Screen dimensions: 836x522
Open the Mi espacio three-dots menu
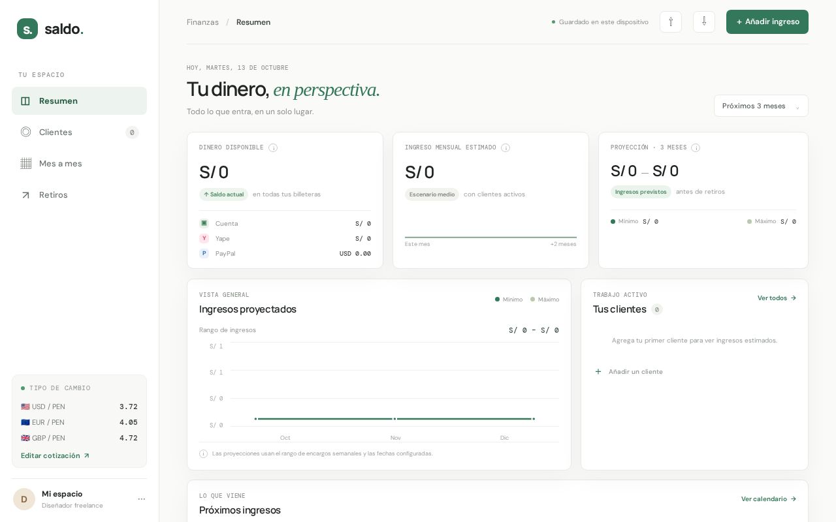click(x=141, y=499)
